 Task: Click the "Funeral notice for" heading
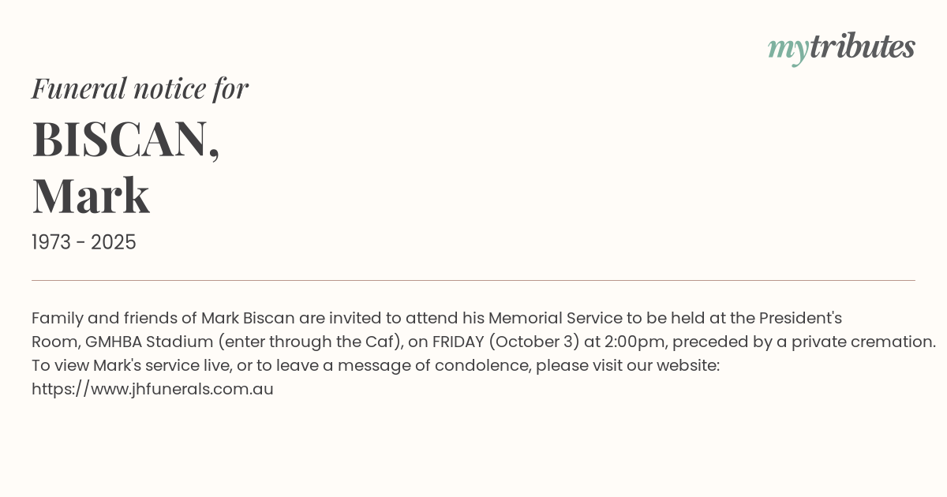coord(140,88)
